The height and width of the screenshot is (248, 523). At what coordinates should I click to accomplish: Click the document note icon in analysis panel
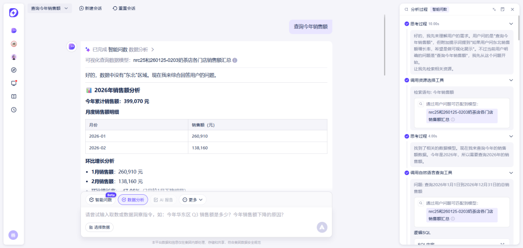click(x=503, y=9)
